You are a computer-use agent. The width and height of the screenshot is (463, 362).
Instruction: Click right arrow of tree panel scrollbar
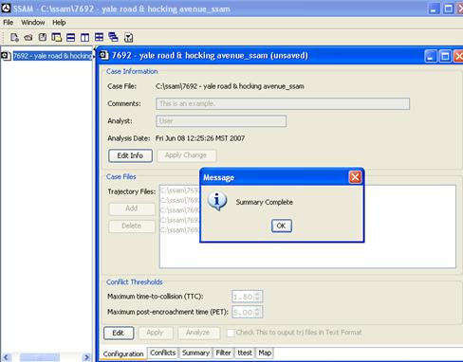pos(86,357)
